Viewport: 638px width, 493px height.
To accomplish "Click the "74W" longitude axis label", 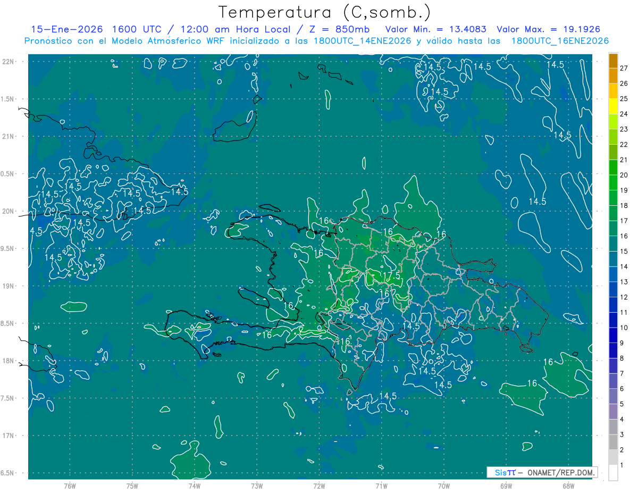I will click(195, 487).
